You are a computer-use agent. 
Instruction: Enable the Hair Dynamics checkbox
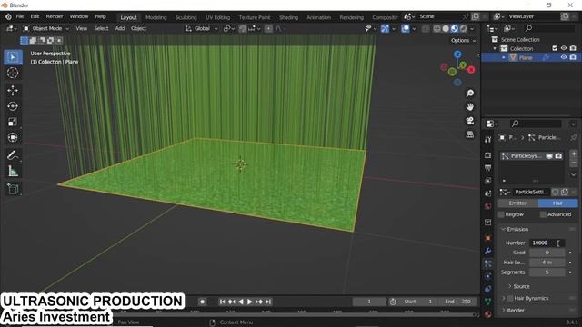pos(510,299)
